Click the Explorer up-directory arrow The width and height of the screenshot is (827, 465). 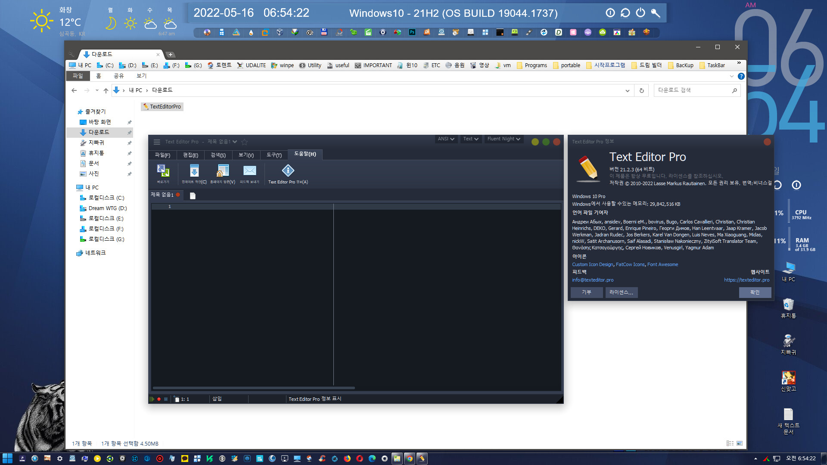(106, 90)
